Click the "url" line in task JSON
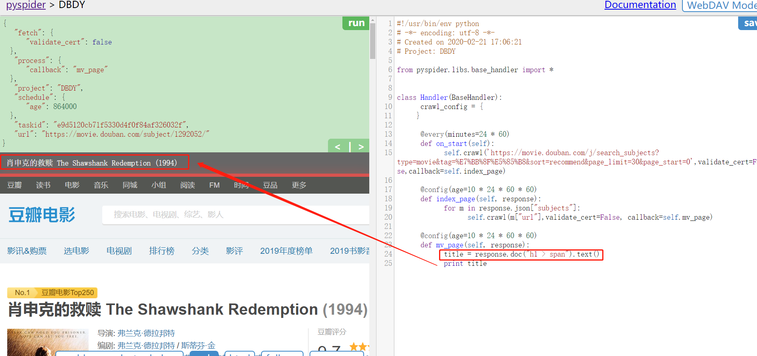The height and width of the screenshot is (356, 757). (112, 134)
